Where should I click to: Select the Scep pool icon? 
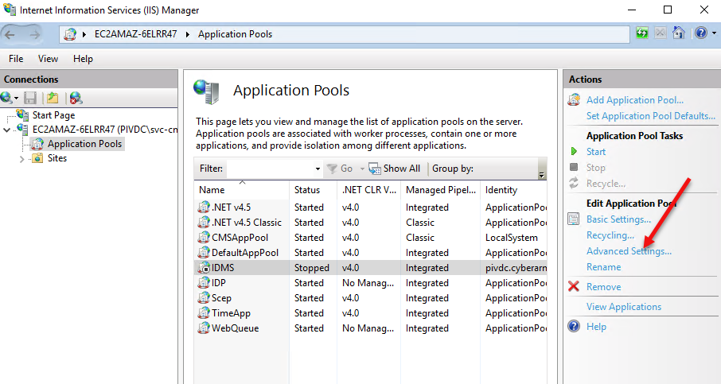pyautogui.click(x=204, y=298)
